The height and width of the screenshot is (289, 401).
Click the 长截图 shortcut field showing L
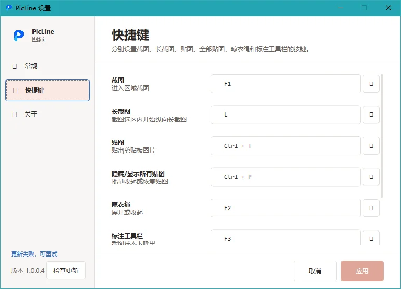click(286, 114)
